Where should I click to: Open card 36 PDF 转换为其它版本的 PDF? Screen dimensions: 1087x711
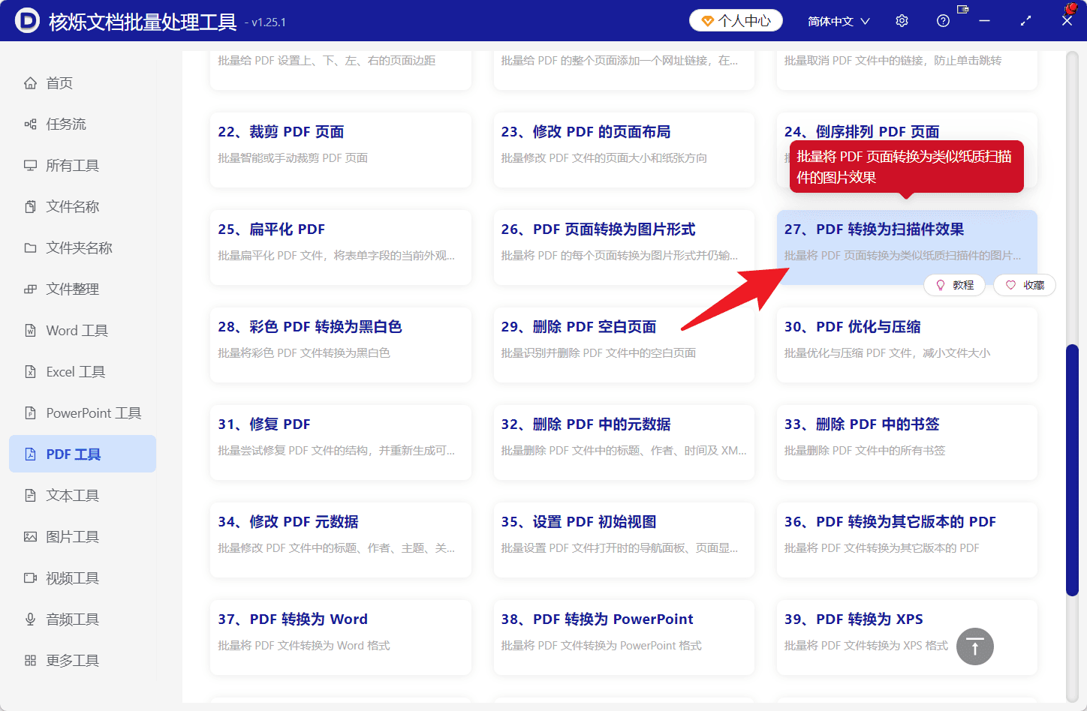coord(907,540)
